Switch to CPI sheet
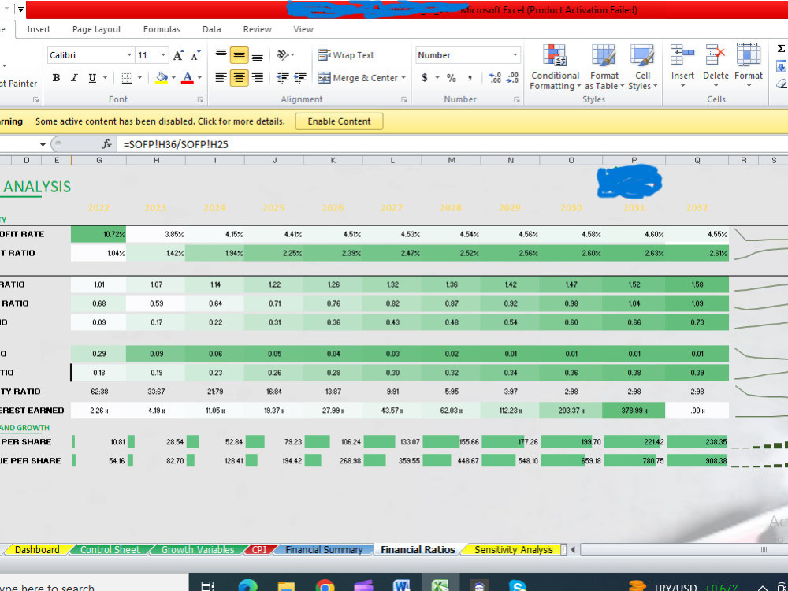 (258, 549)
